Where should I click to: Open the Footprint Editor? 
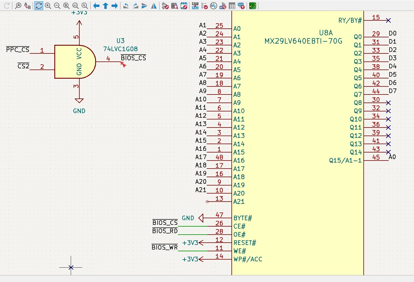coord(184,6)
